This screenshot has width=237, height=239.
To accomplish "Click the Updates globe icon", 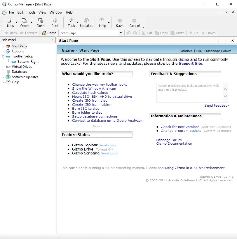I will (86, 20).
